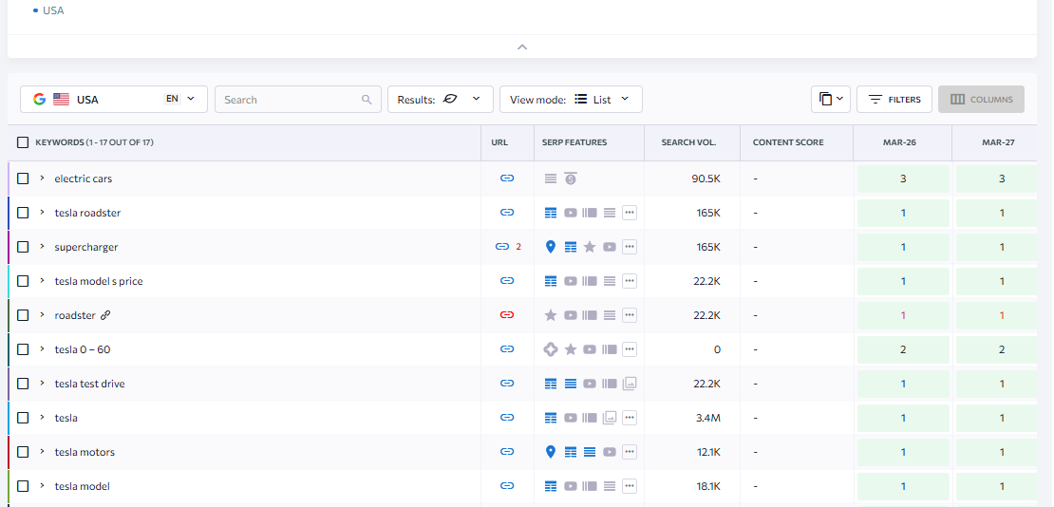Click the sitelinks table icon for tesla model
This screenshot has height=507, width=1054.
[551, 486]
